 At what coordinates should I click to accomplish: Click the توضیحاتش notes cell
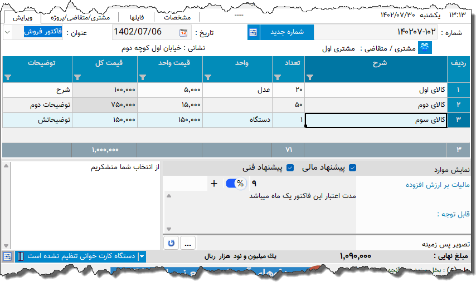37,120
